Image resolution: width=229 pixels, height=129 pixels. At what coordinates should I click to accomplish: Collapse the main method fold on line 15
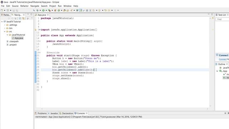(x=40, y=41)
